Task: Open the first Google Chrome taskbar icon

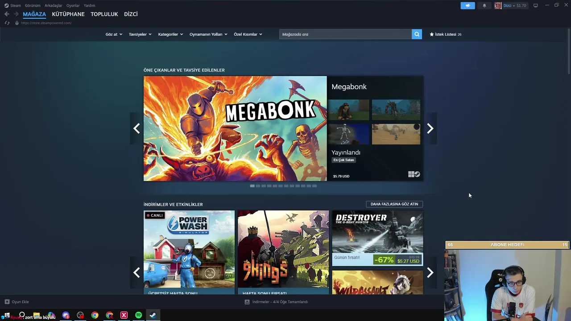Action: [x=95, y=315]
